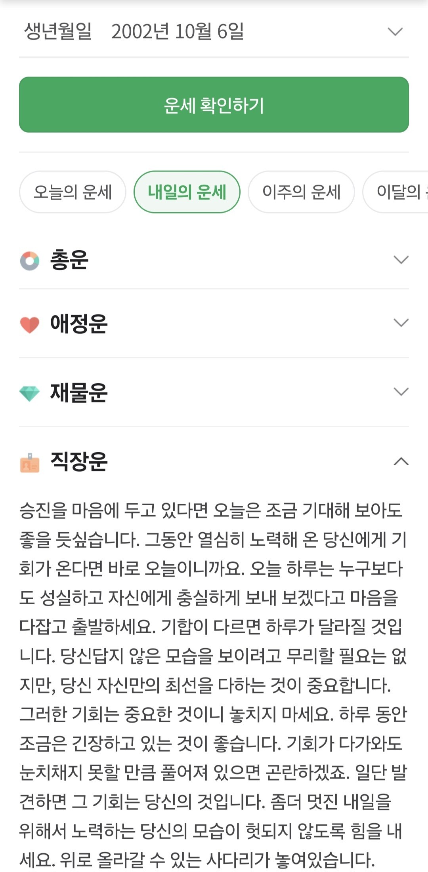Click the donut chart icon beside 총운
Screen dimensions: 428x872
30,261
